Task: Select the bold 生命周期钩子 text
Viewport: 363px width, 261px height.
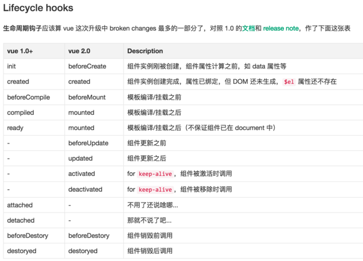Action: 22,28
